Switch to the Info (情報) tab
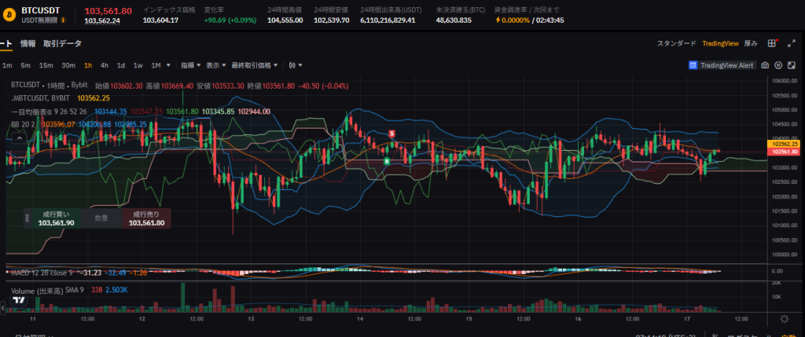Screen dimensions: 805x337 tap(28, 44)
